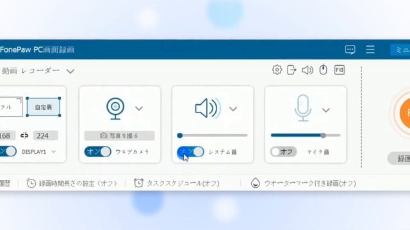Image resolution: width=410 pixels, height=230 pixels.
Task: Open the mouse settings icon
Action: [324, 70]
